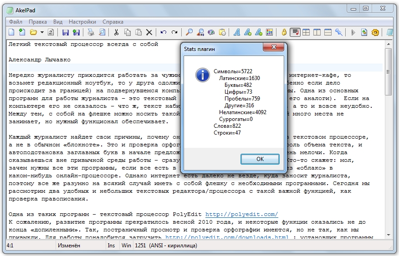Open print preview

[102, 32]
